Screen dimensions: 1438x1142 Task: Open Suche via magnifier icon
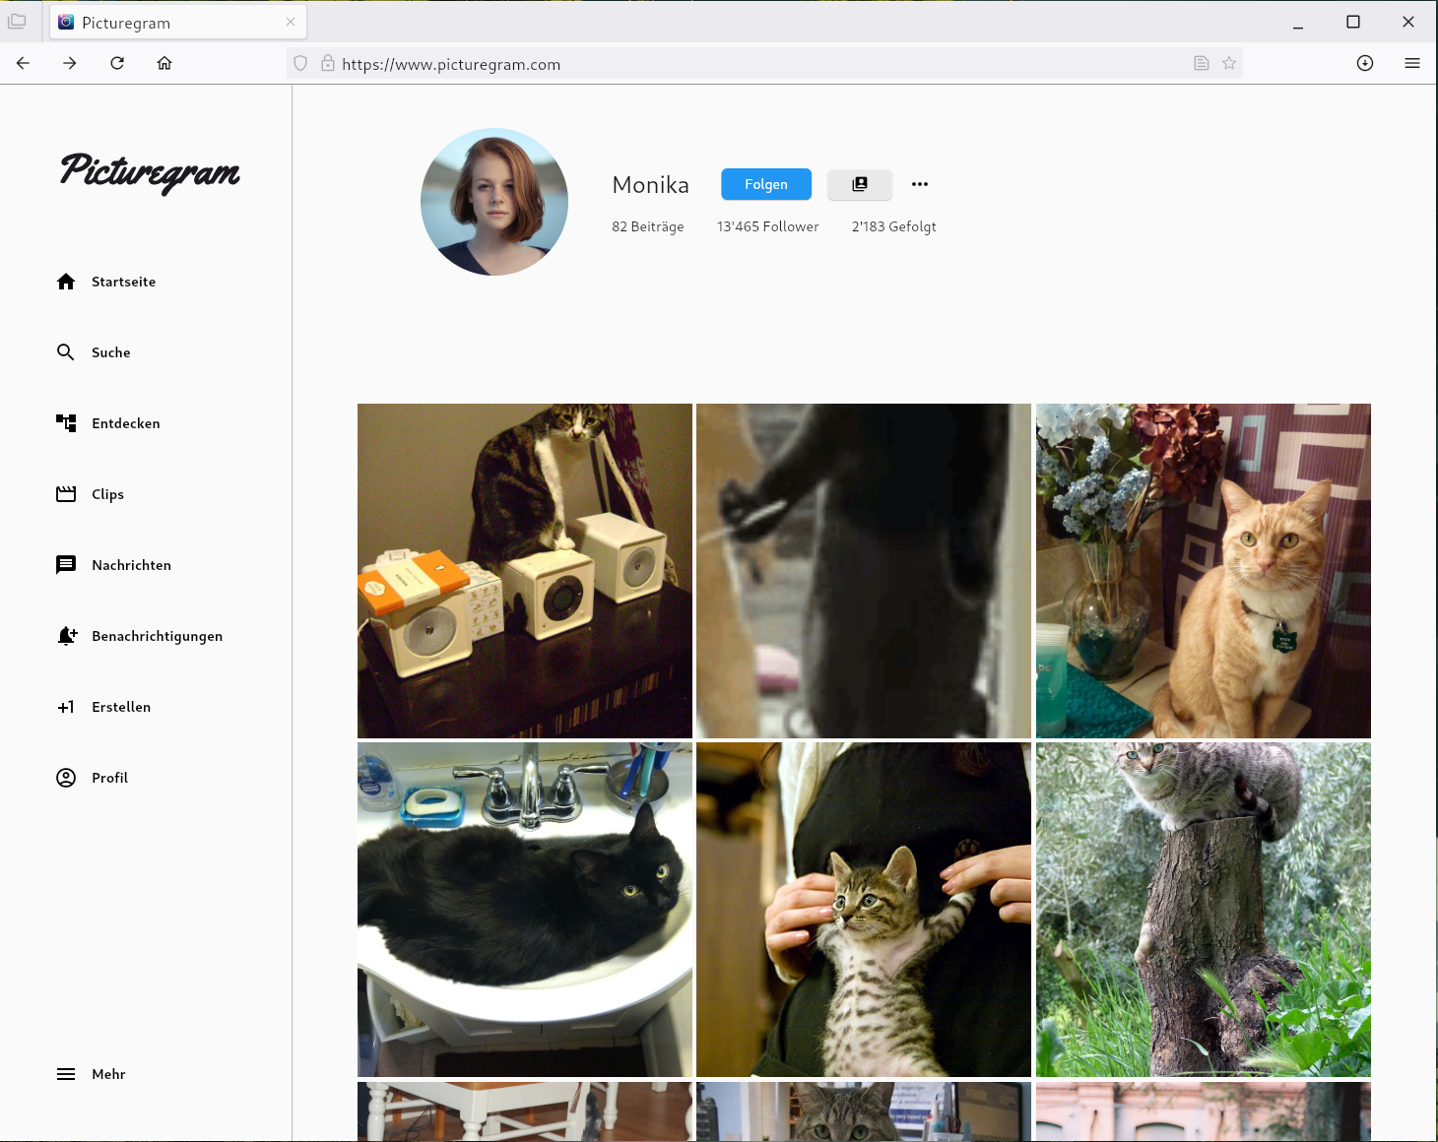[66, 352]
